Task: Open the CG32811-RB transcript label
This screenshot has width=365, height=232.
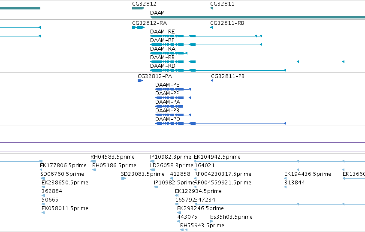Action: click(x=227, y=23)
